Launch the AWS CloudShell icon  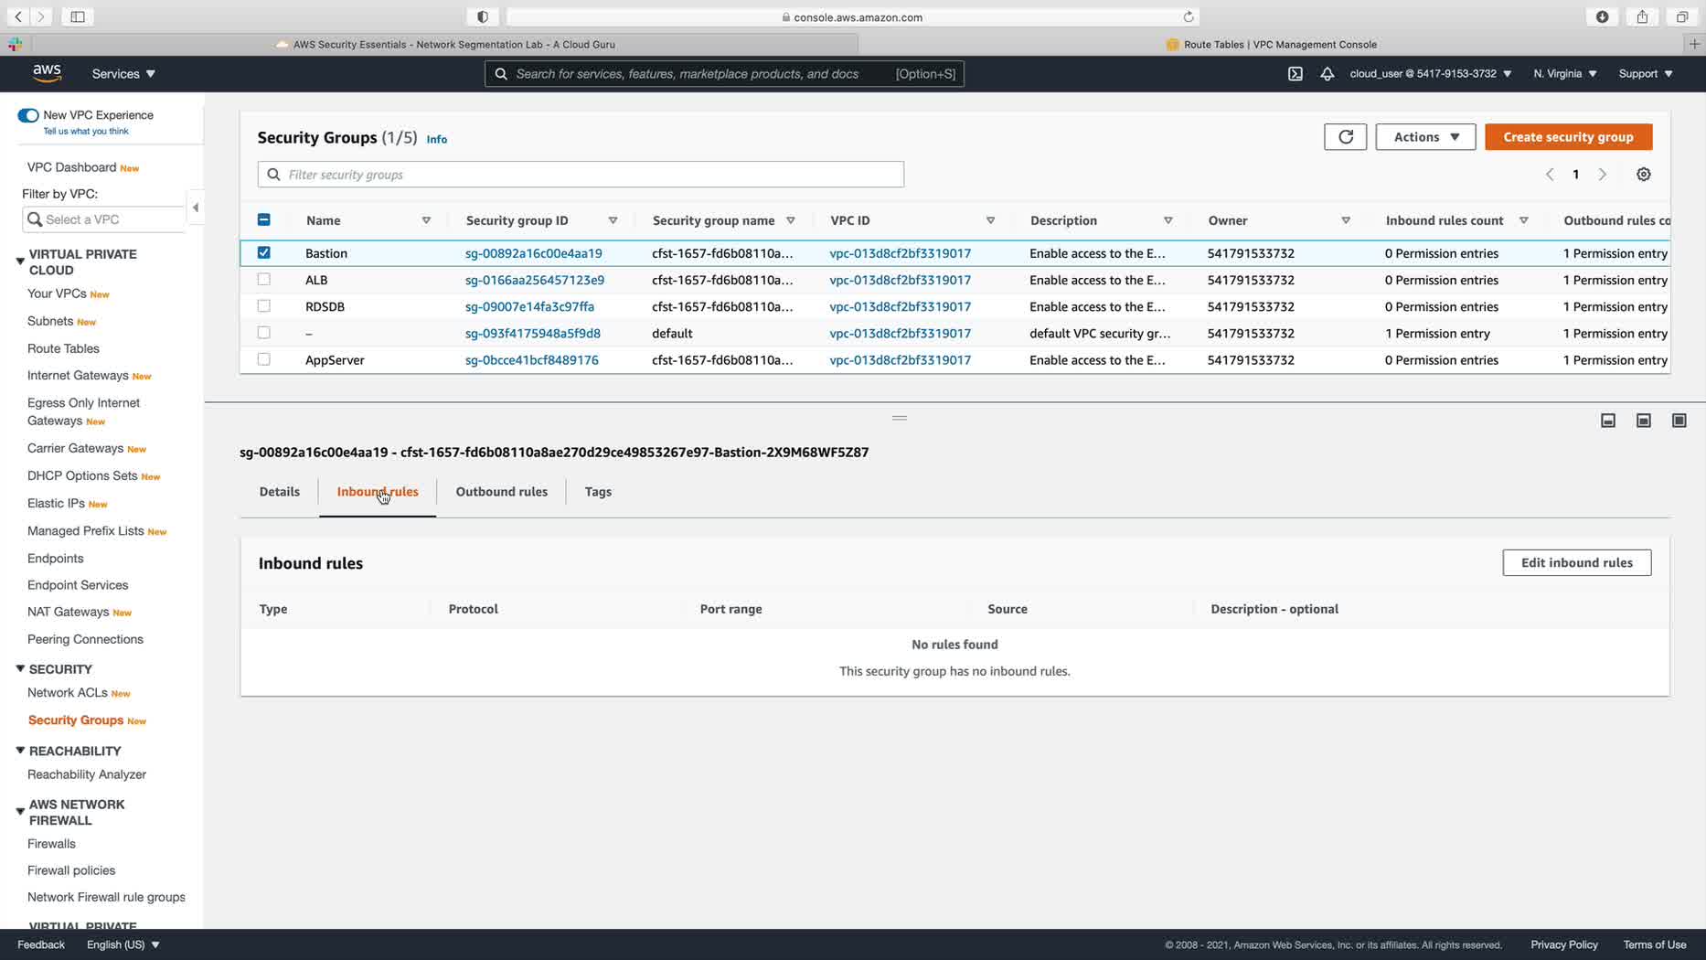pos(1295,73)
